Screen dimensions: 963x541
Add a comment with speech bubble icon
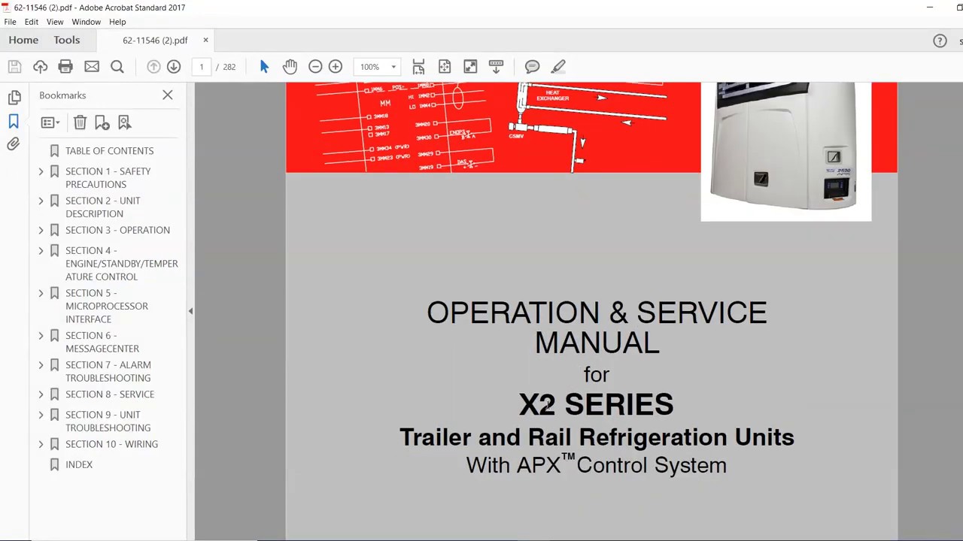pyautogui.click(x=532, y=67)
